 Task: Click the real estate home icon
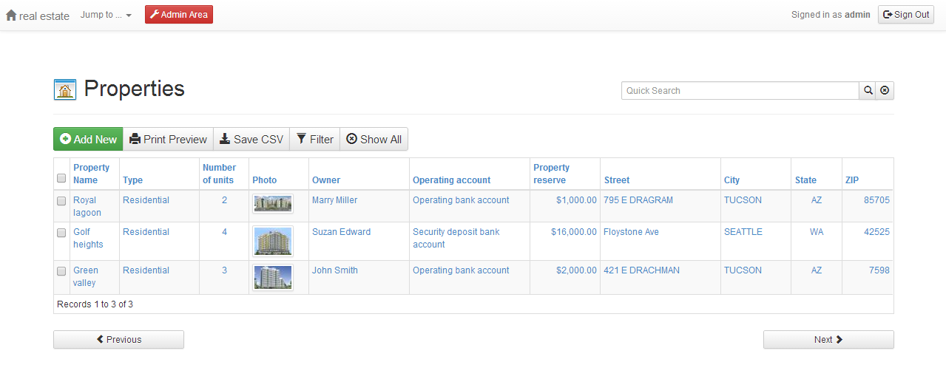pos(11,15)
